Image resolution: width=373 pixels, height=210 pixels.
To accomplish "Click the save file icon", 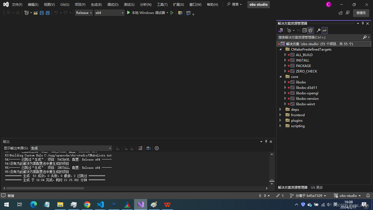I will click(42, 13).
